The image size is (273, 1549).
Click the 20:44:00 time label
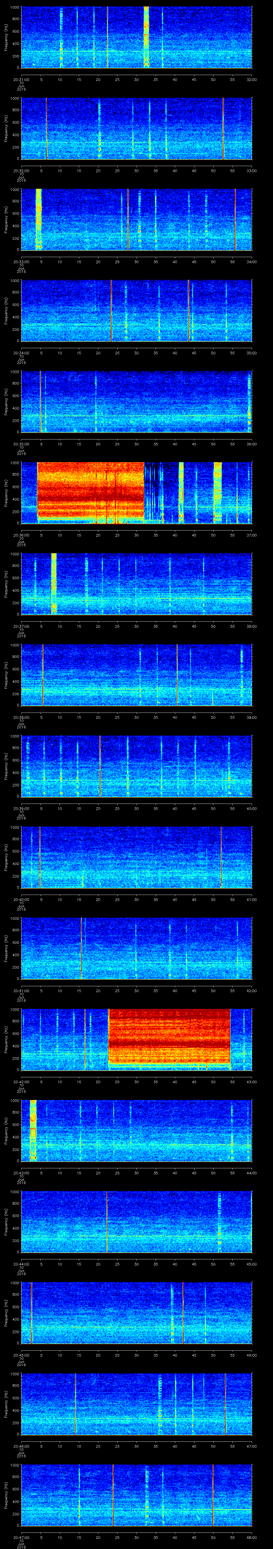coord(21,1263)
